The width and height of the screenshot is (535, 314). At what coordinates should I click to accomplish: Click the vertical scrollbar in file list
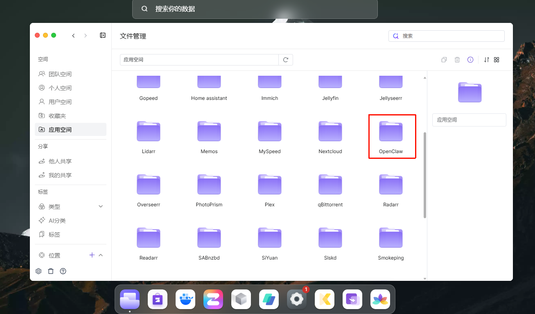pos(424,175)
